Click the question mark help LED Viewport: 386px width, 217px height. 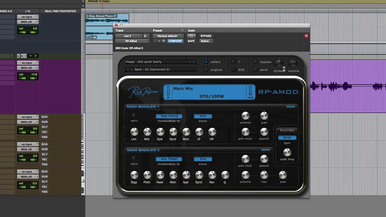point(234,62)
